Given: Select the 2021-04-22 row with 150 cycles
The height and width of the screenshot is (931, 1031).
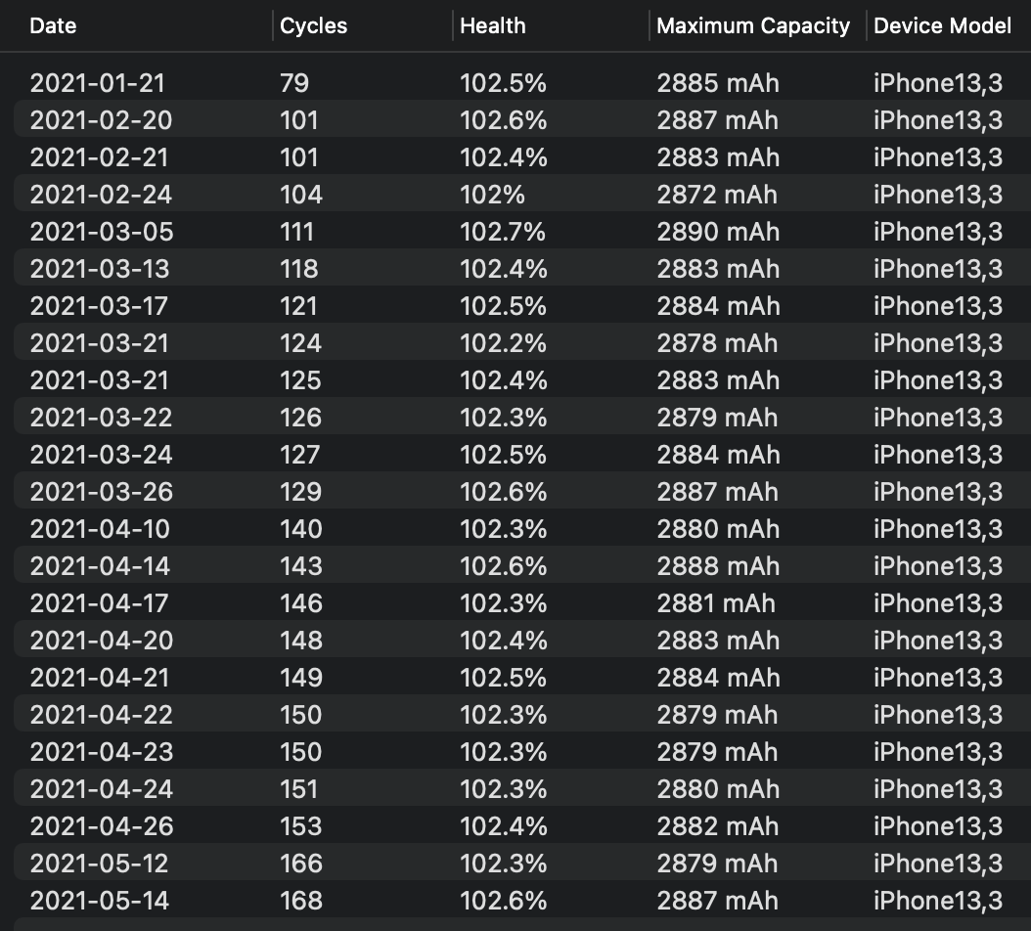Looking at the screenshot, I should (522, 714).
